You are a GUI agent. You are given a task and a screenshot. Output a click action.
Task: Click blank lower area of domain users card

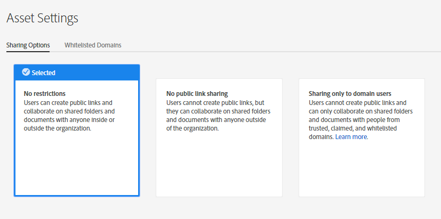[x=362, y=171]
